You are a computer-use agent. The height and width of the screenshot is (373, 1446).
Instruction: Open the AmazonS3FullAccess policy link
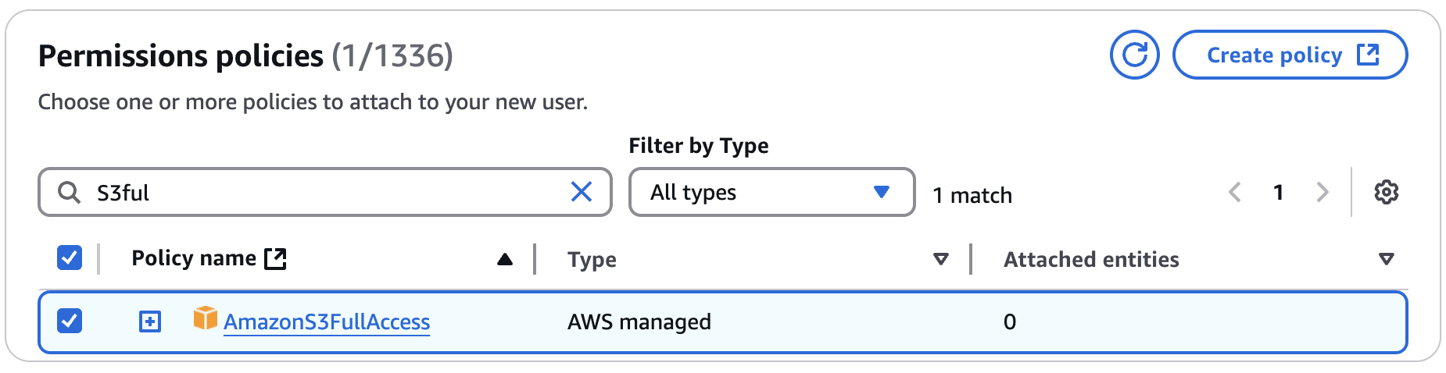pyautogui.click(x=327, y=321)
